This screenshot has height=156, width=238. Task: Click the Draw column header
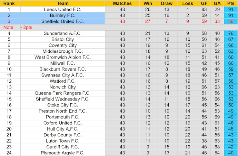coord(167,3)
